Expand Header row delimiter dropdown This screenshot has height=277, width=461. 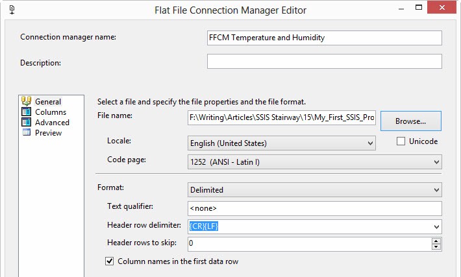(x=436, y=226)
